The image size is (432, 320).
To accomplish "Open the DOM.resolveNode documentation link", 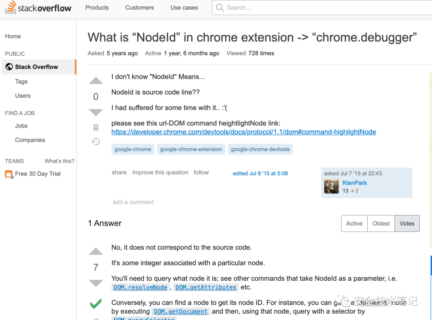I will tap(140, 287).
